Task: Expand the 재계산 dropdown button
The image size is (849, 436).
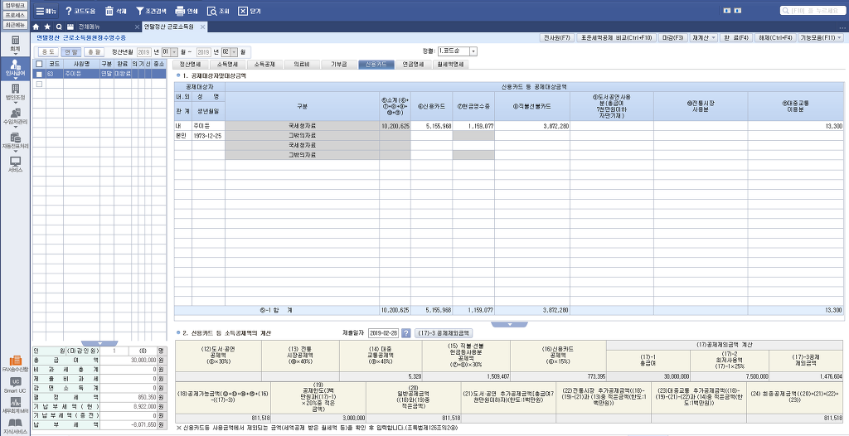Action: pyautogui.click(x=703, y=38)
